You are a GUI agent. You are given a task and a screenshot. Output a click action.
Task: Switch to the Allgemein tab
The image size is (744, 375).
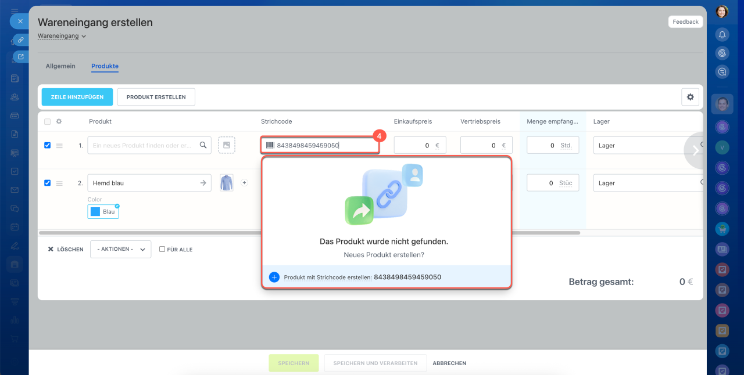click(x=60, y=66)
